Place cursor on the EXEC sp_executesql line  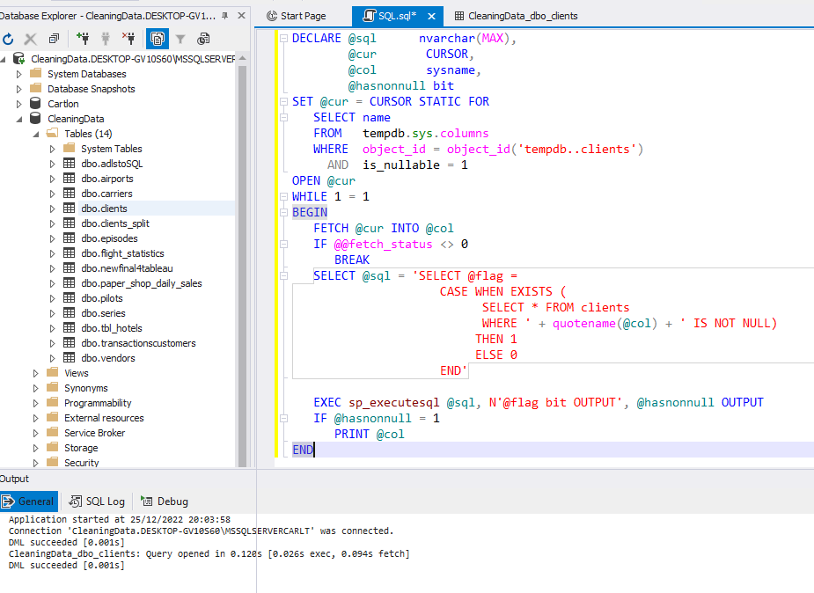pos(539,403)
